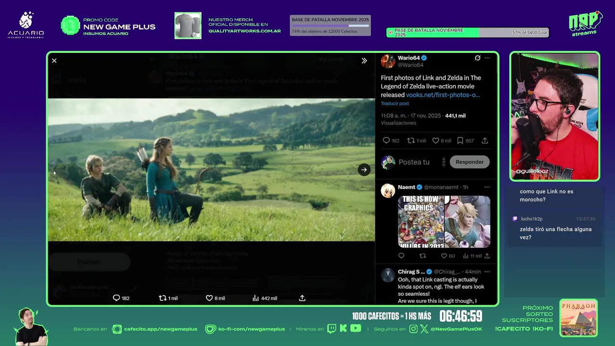Click the Acuario logo in stream header
This screenshot has height=346, width=615.
tap(26, 25)
